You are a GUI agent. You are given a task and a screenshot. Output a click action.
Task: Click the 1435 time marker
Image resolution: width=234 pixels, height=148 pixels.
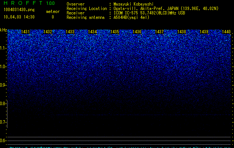click(115, 32)
